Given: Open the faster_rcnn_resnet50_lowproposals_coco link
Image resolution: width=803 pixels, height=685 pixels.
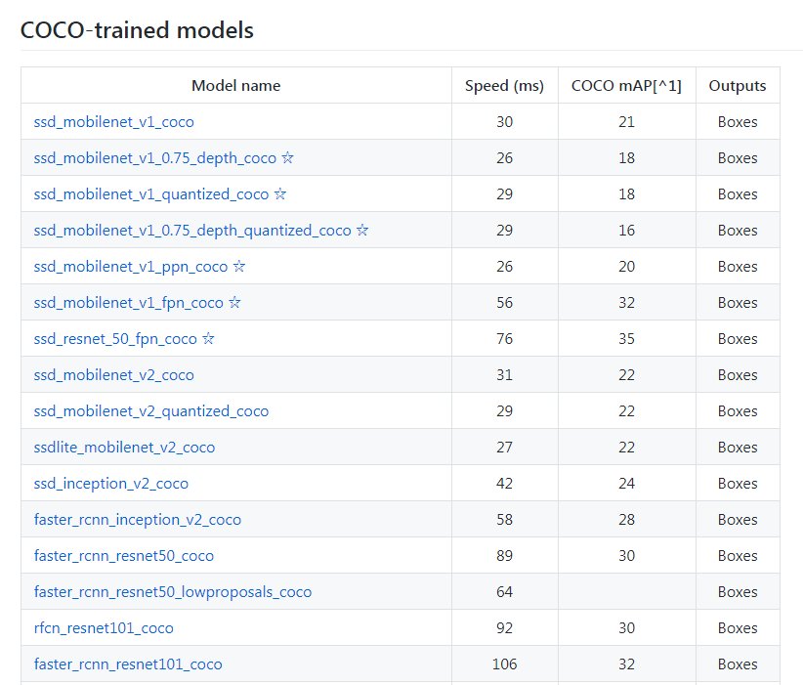Looking at the screenshot, I should coord(172,591).
